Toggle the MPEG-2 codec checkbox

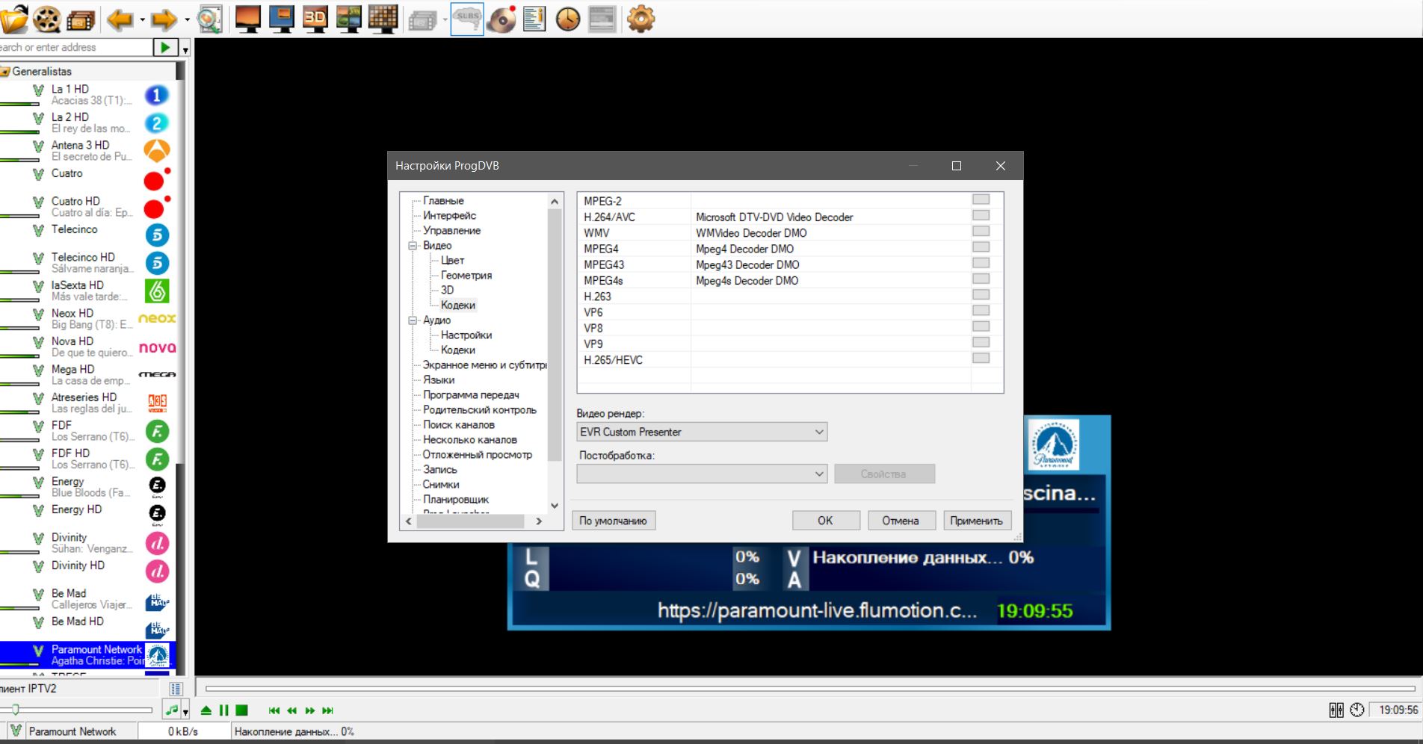(x=981, y=200)
